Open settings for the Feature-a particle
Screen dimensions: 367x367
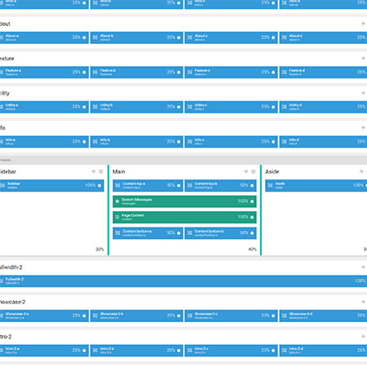click(x=84, y=73)
